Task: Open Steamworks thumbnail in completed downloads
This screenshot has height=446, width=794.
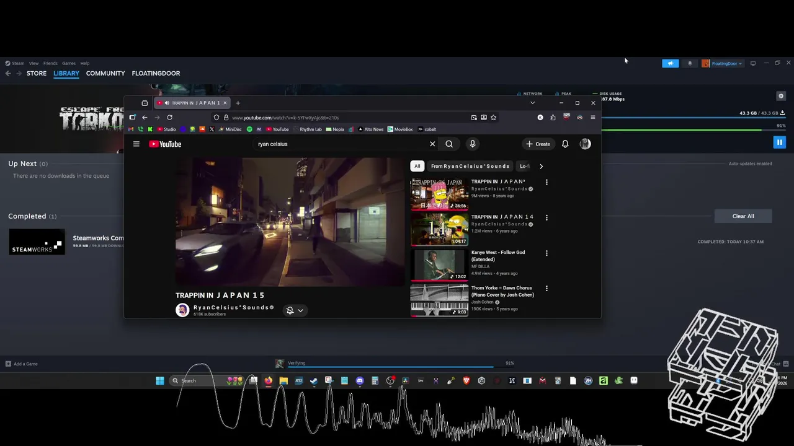Action: pyautogui.click(x=37, y=242)
